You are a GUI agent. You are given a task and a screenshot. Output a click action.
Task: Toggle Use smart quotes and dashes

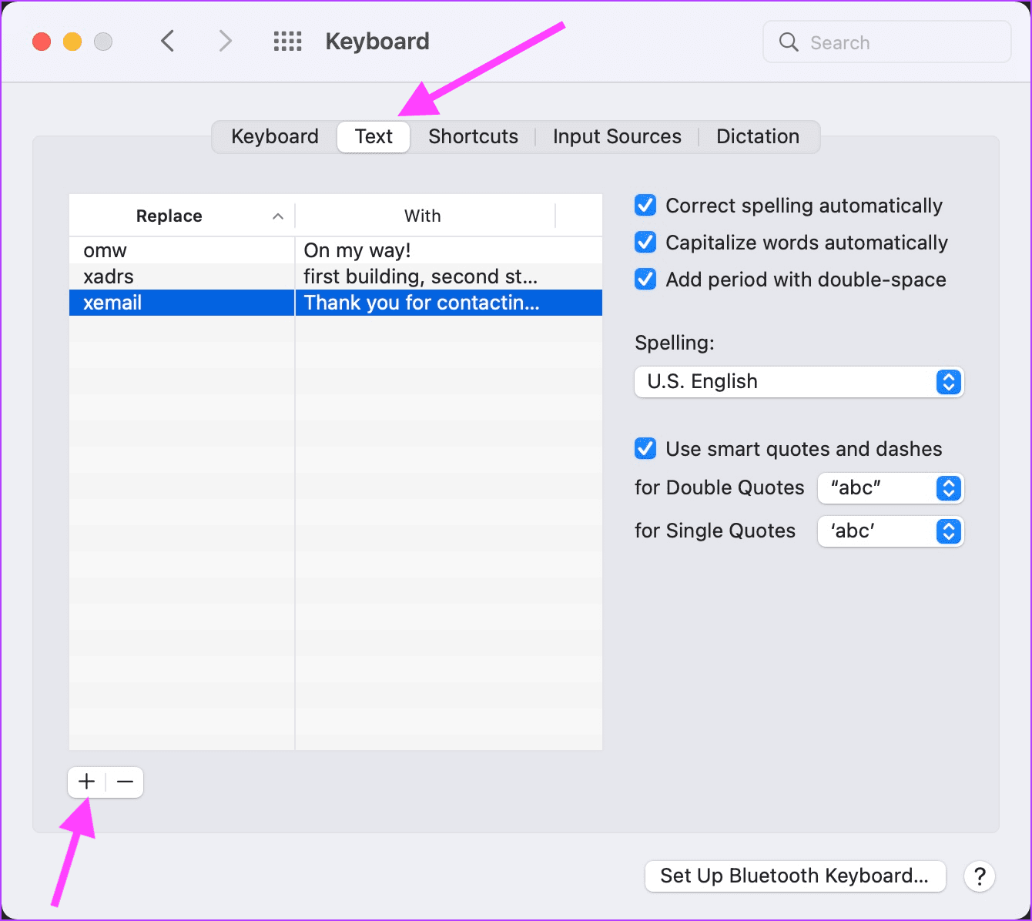click(x=645, y=449)
